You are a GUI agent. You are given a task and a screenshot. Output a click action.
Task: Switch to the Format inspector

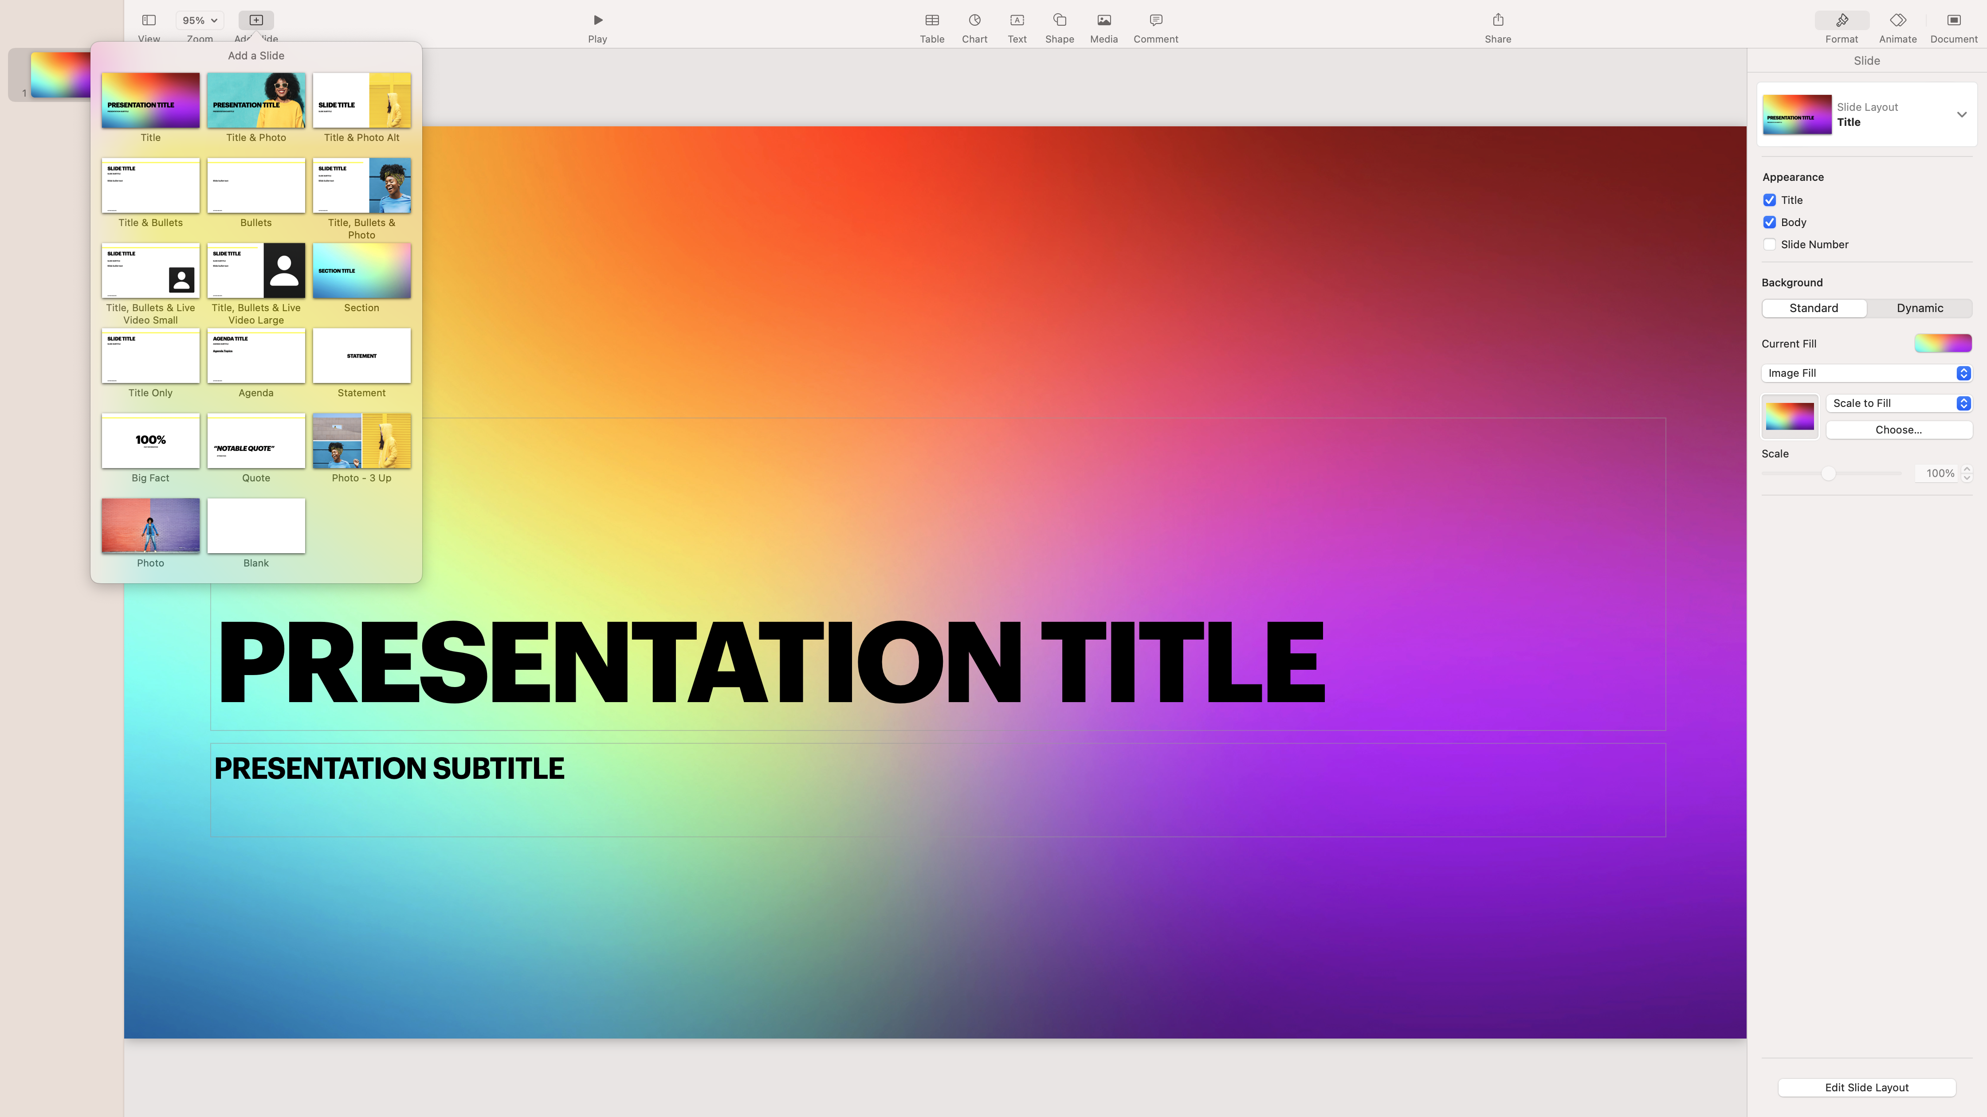[1842, 21]
